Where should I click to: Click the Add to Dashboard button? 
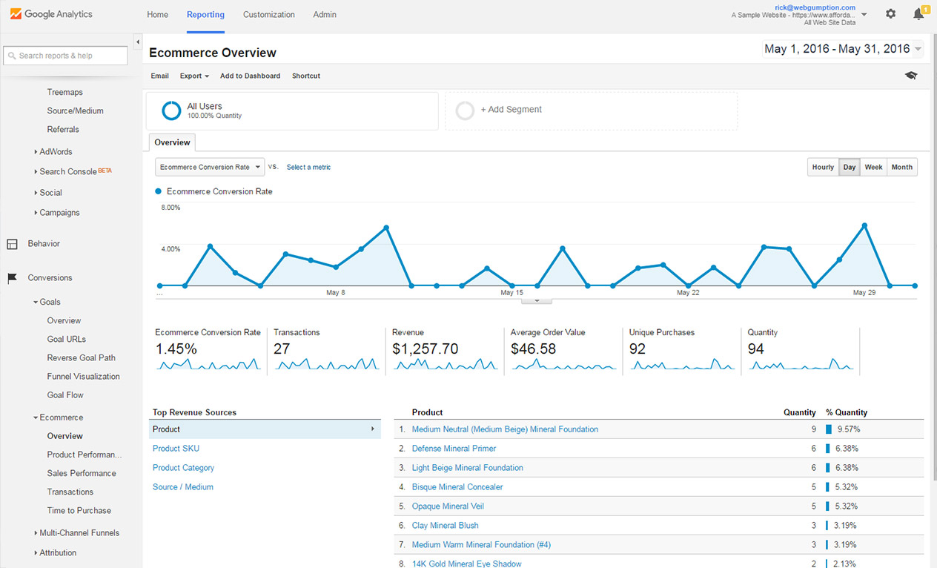pyautogui.click(x=250, y=76)
